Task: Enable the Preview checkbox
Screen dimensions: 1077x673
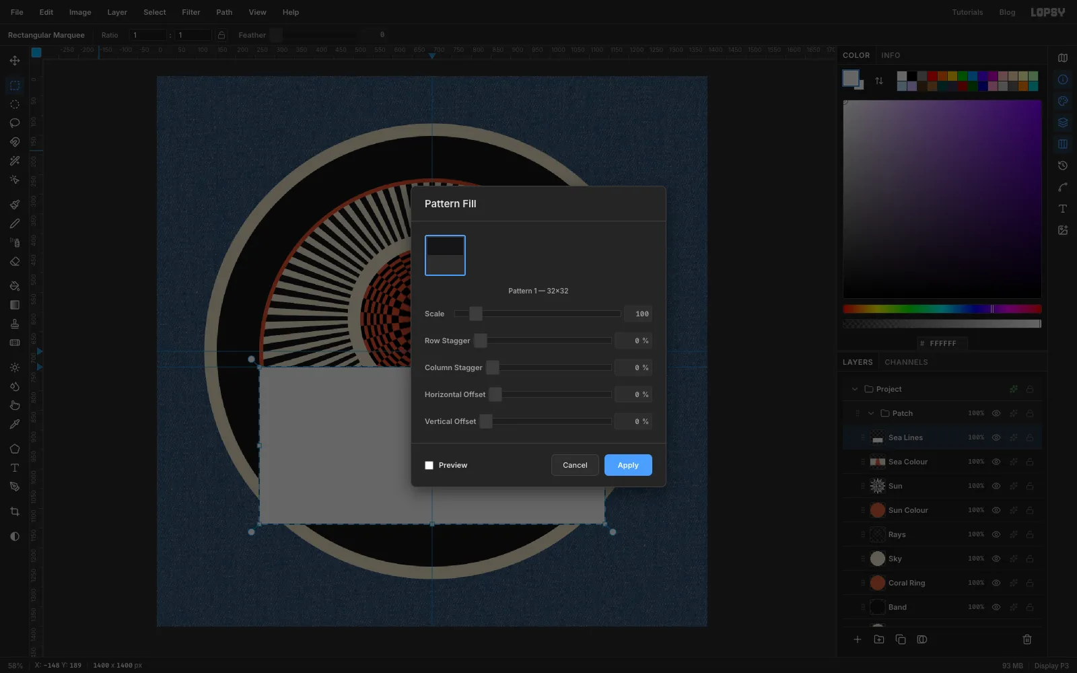Action: coord(429,465)
